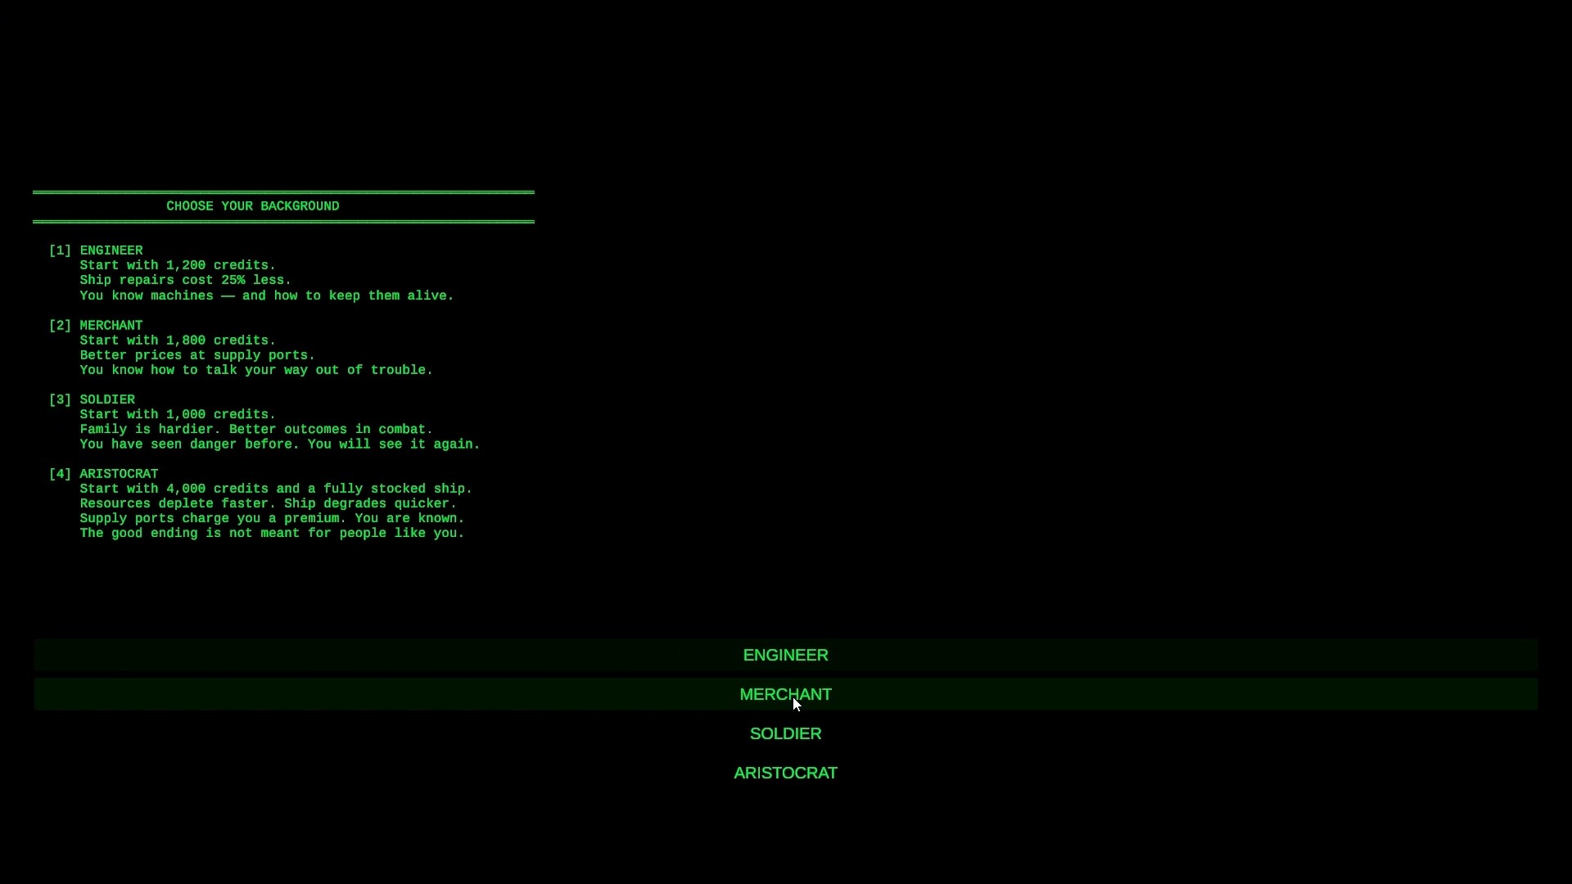
Task: Choose the ENGINEER background button
Action: pos(786,655)
